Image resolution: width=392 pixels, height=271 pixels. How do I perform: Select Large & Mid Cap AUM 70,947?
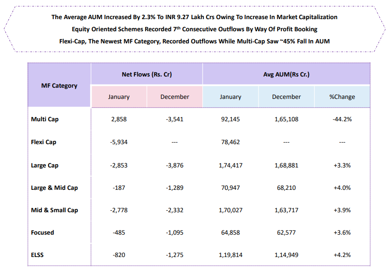(x=231, y=188)
